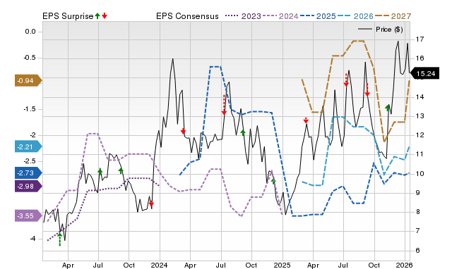Click the brown -0.94 value tag

(28, 80)
